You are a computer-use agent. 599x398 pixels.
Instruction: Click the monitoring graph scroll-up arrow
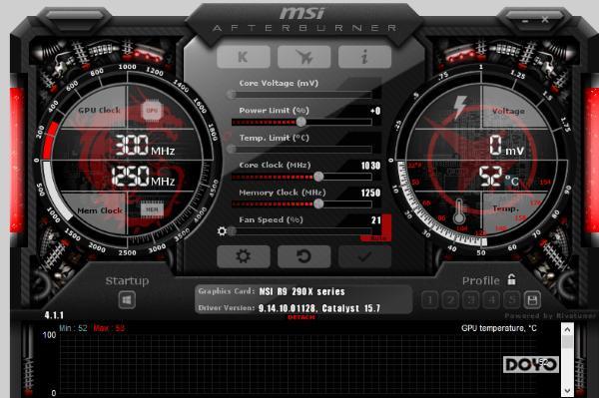(x=567, y=329)
